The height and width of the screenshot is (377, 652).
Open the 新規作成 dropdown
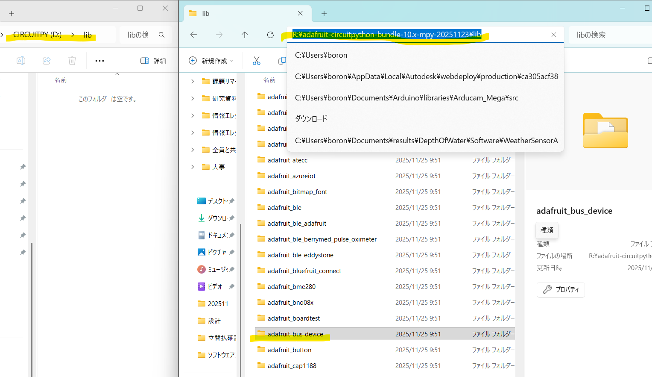point(212,61)
